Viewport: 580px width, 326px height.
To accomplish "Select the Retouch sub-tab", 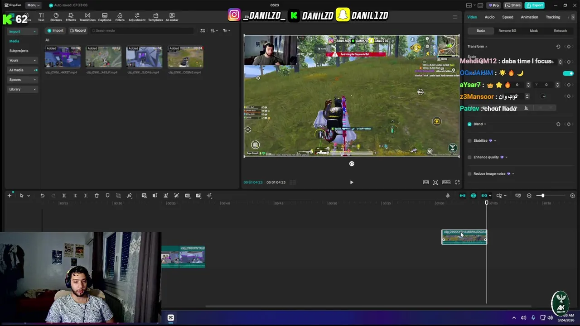I will coord(560,31).
